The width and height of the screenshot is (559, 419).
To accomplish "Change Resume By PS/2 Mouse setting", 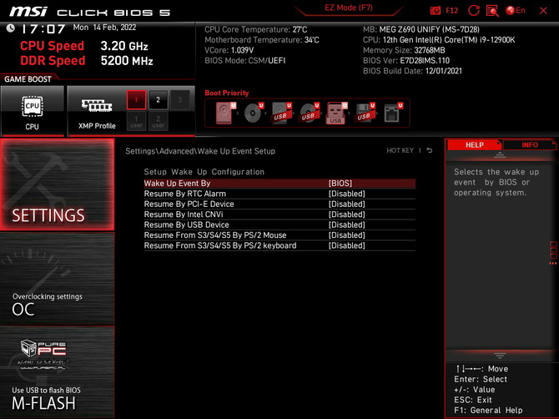I will (279, 235).
